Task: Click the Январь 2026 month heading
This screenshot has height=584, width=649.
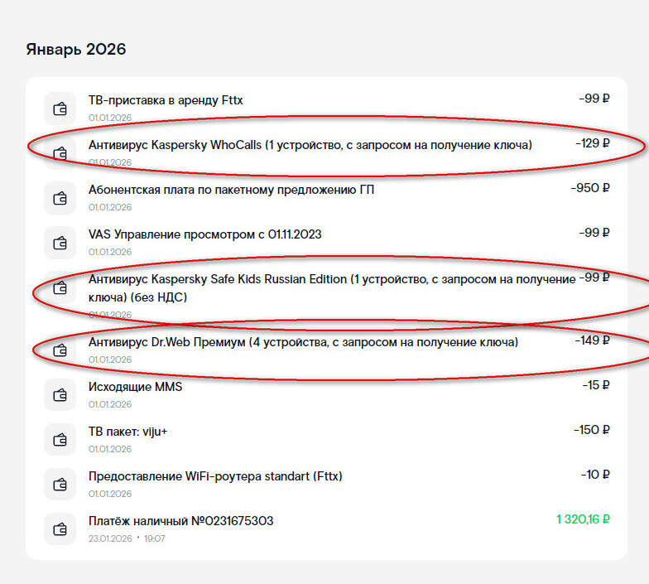Action: pyautogui.click(x=76, y=50)
